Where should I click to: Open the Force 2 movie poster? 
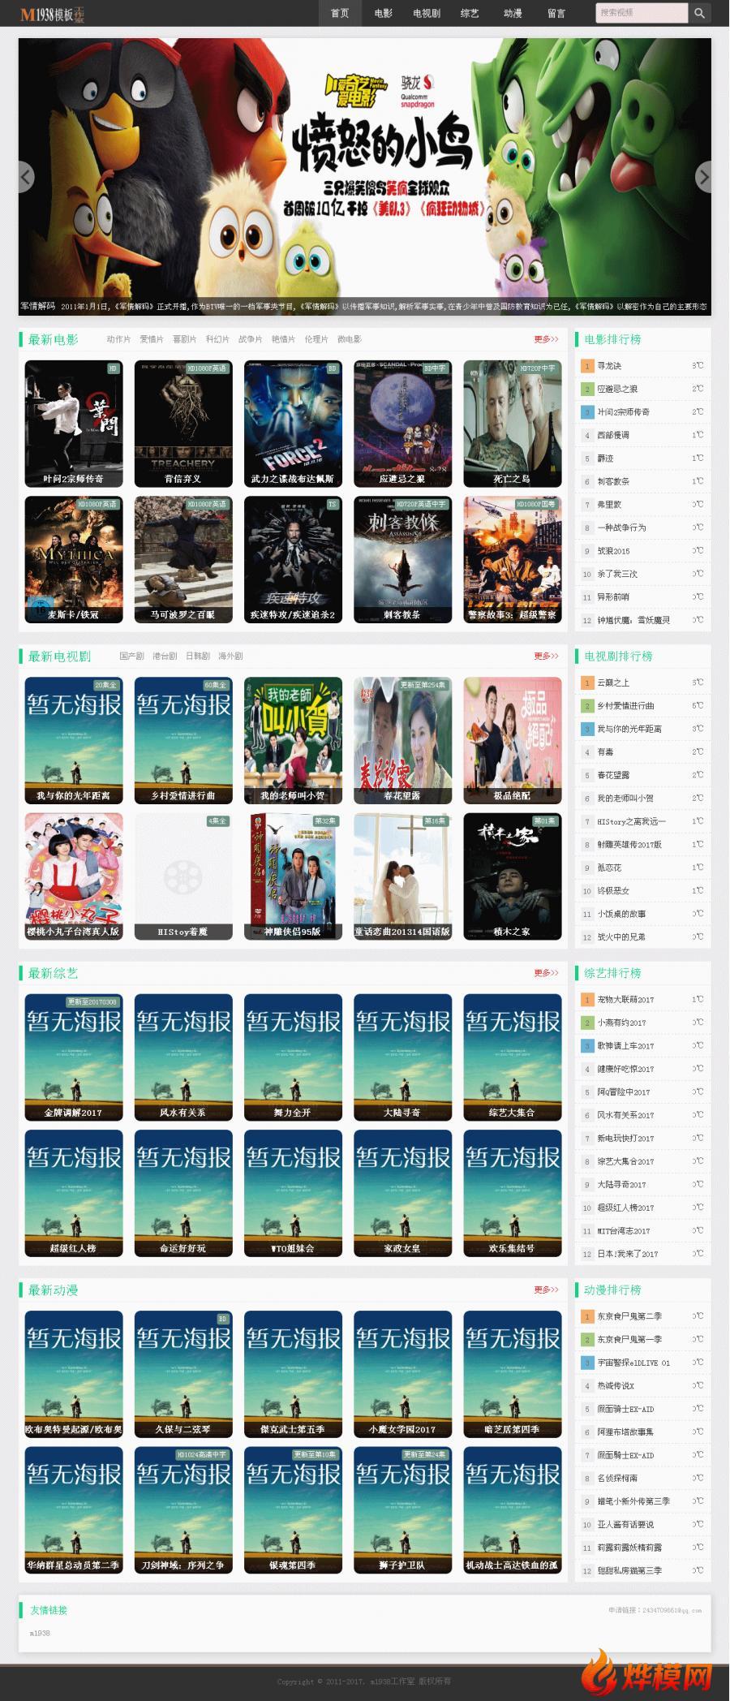pyautogui.click(x=293, y=424)
